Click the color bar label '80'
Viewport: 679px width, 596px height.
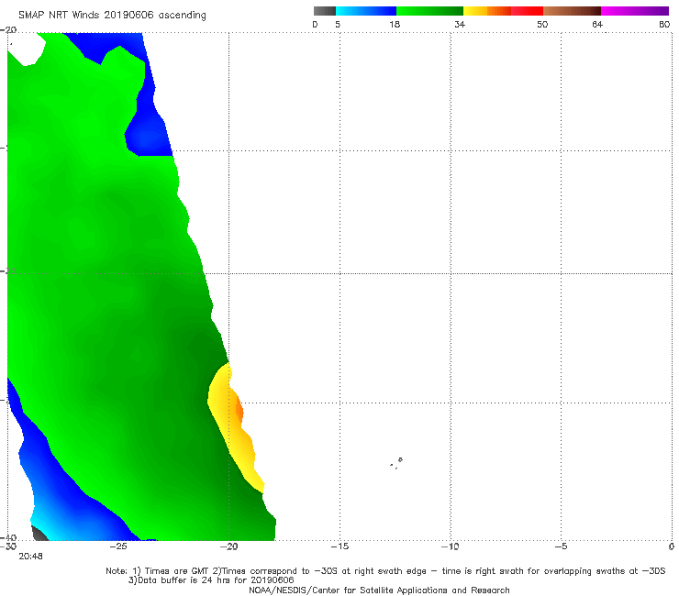coord(664,24)
